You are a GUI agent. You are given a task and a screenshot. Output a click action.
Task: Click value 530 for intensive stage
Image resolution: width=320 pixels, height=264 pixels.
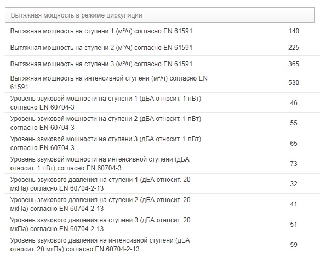pyautogui.click(x=294, y=82)
